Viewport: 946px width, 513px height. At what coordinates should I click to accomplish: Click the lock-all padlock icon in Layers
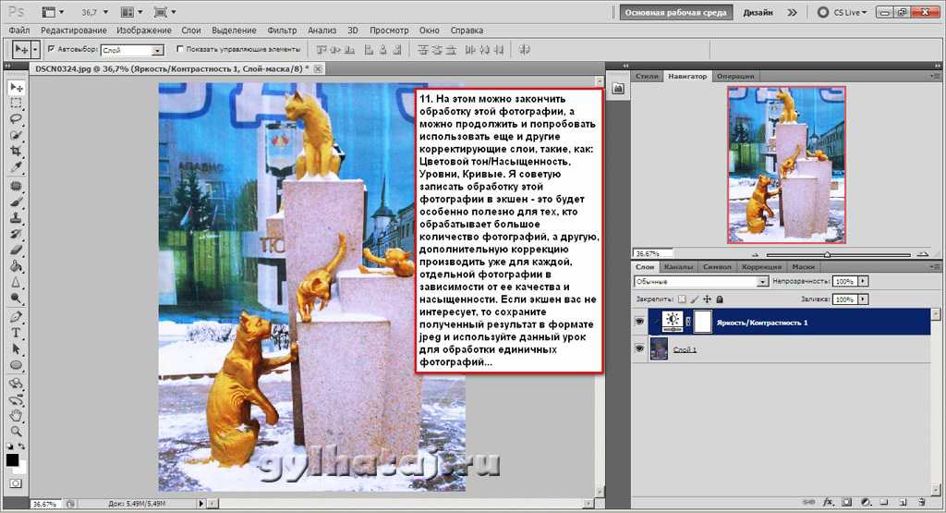pos(720,300)
